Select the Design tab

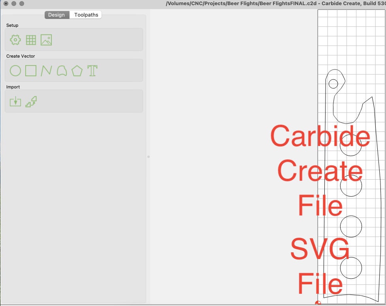click(56, 15)
